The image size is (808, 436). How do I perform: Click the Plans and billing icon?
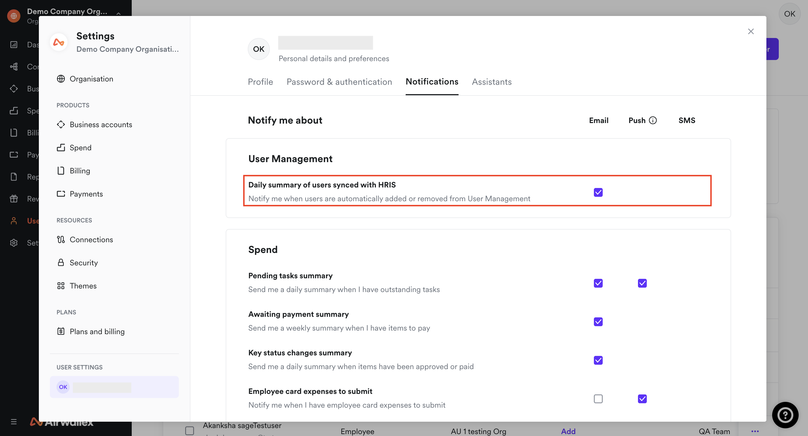(61, 331)
